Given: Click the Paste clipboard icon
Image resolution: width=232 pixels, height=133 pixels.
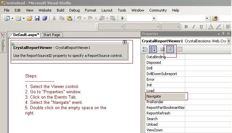Looking at the screenshot, I should [x=69, y=18].
